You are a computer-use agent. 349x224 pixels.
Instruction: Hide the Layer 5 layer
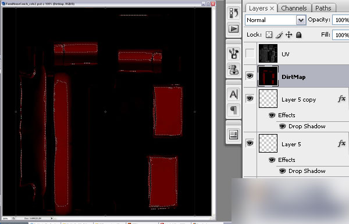click(x=250, y=143)
